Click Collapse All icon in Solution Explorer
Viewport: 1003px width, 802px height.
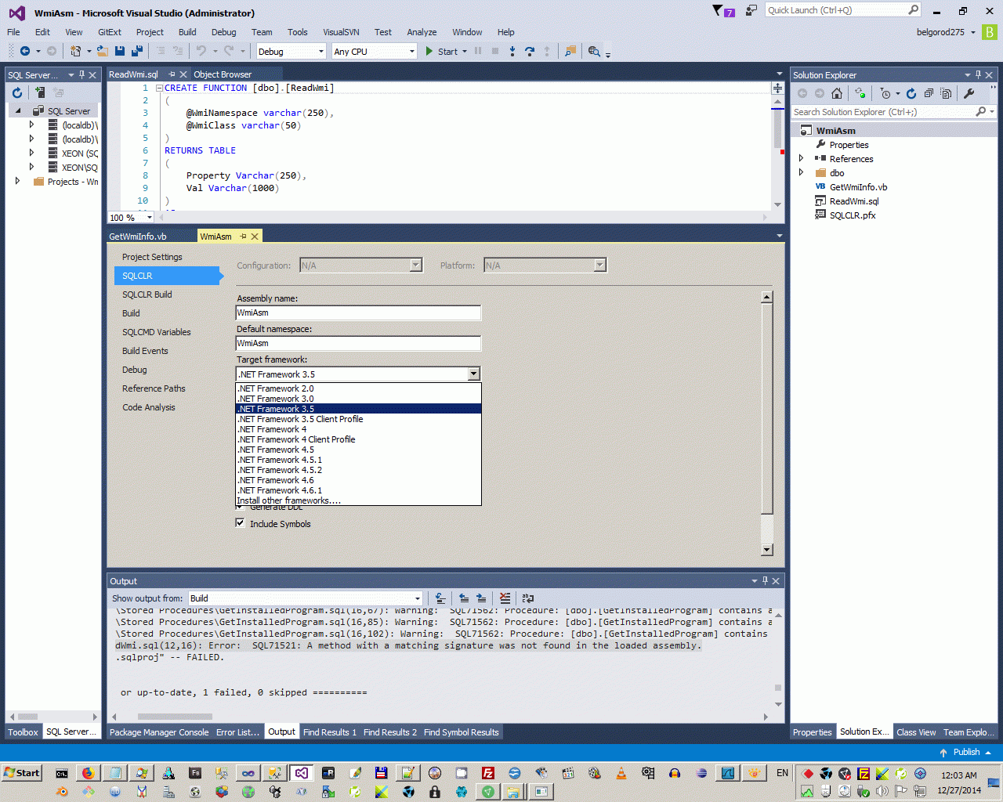929,93
